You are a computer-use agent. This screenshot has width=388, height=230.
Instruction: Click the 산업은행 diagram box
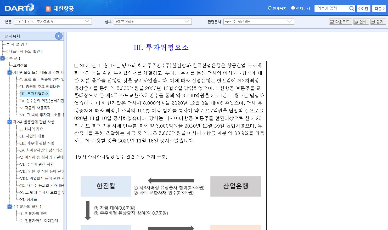[x=236, y=186]
